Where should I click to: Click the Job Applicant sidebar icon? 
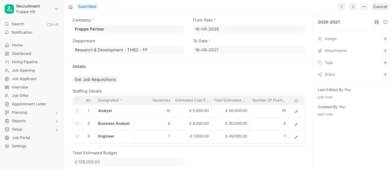7,79
